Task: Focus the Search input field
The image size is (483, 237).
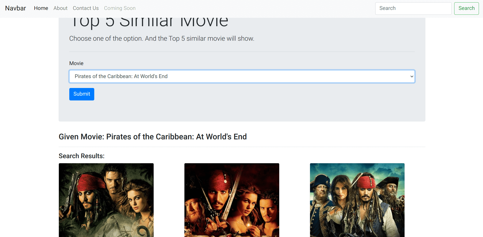Action: coord(413,8)
